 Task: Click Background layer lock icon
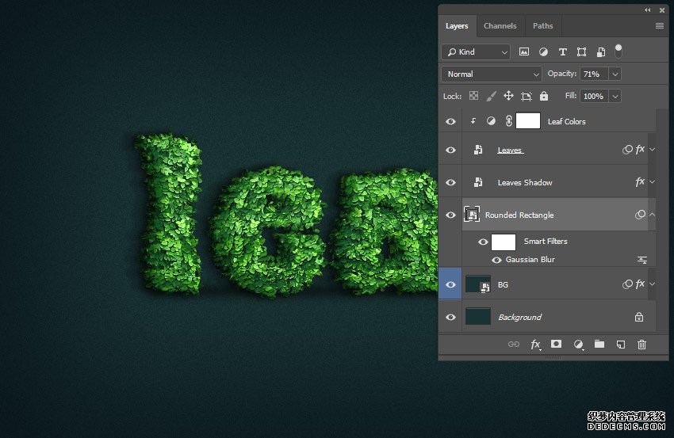pyautogui.click(x=639, y=317)
